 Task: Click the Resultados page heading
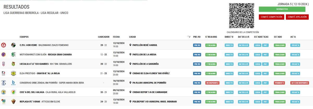(16, 7)
